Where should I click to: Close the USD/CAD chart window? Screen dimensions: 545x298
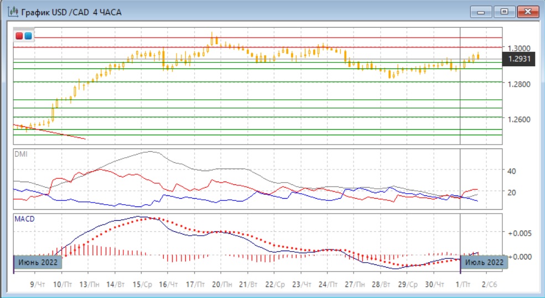point(527,12)
